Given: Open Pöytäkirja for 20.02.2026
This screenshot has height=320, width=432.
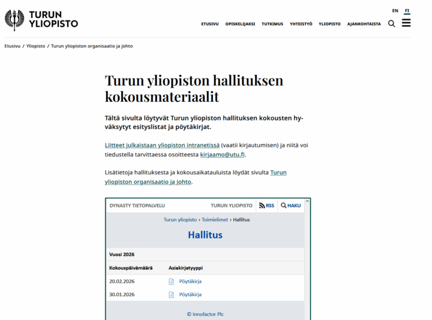Looking at the screenshot, I should click(x=190, y=281).
